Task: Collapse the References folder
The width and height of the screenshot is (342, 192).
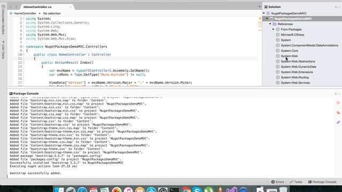Action: [270, 24]
